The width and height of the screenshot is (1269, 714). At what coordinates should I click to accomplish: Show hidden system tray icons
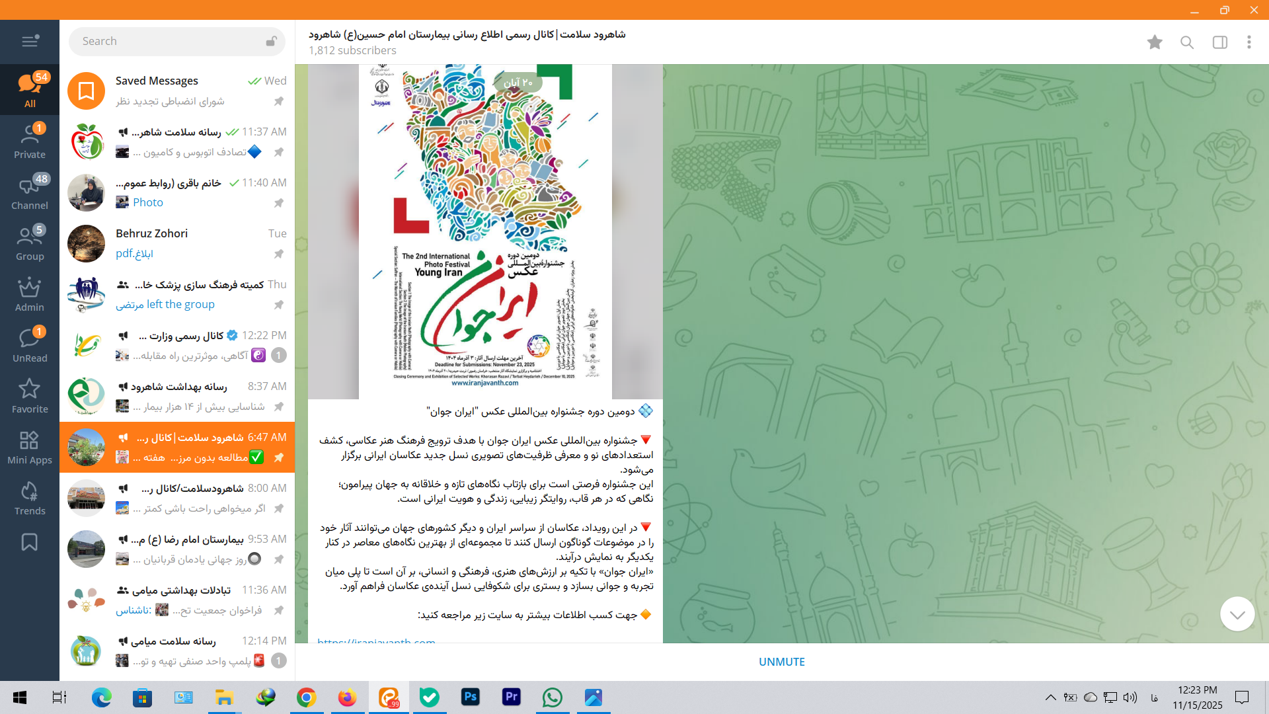pyautogui.click(x=1050, y=697)
